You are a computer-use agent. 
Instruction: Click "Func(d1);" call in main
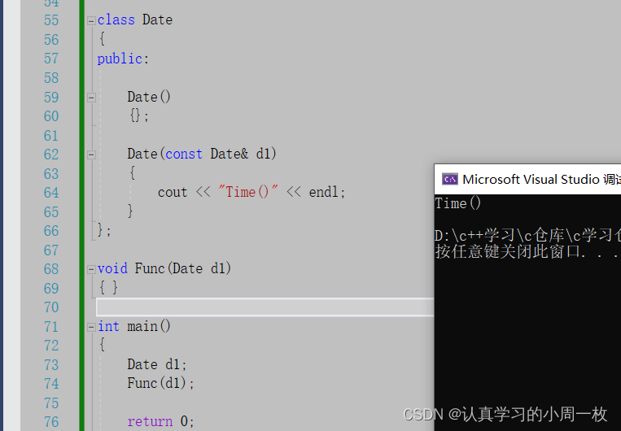point(161,383)
